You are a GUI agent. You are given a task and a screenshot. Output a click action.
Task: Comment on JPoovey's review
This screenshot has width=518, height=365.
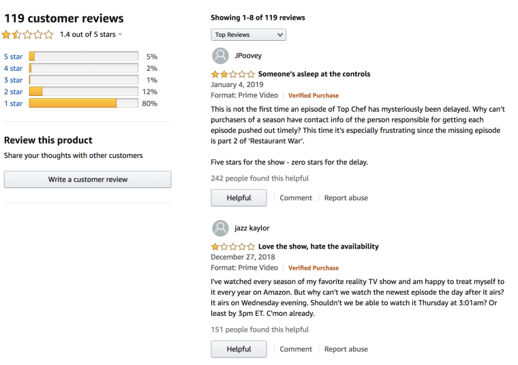(x=296, y=198)
